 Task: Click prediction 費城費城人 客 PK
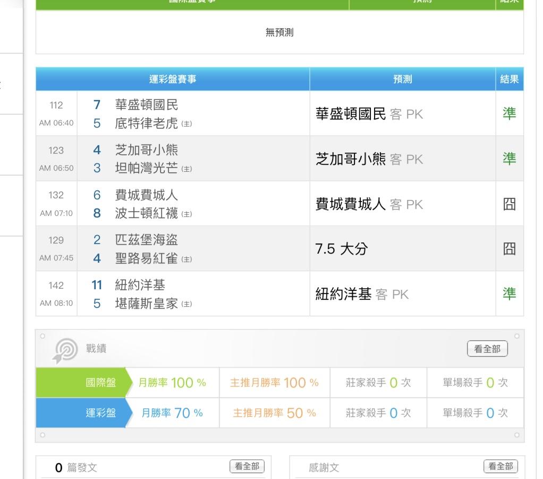coord(369,204)
